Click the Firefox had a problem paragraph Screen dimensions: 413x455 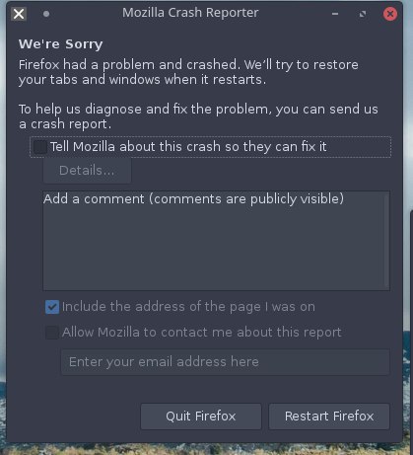pos(188,72)
